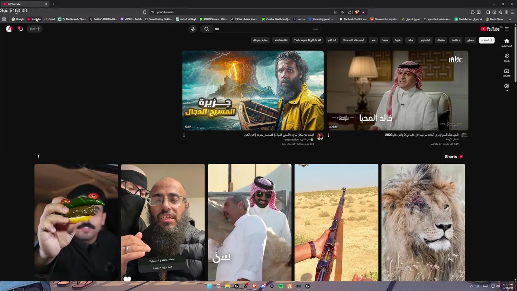Click the anas action channel avatar

click(x=320, y=137)
